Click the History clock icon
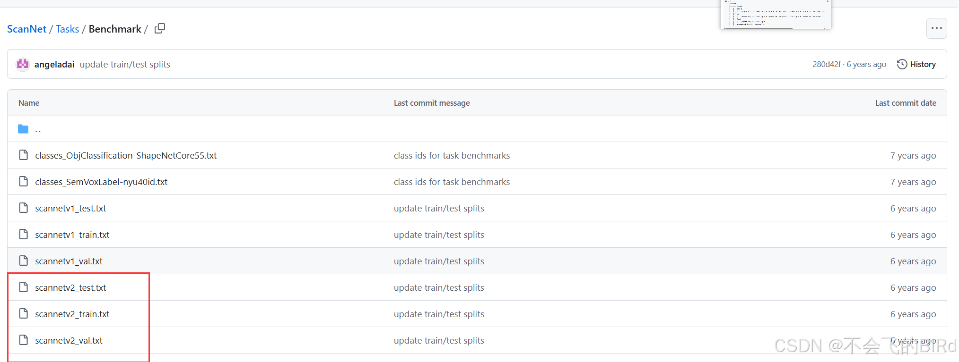Viewport: 959px width, 362px height. click(x=902, y=64)
